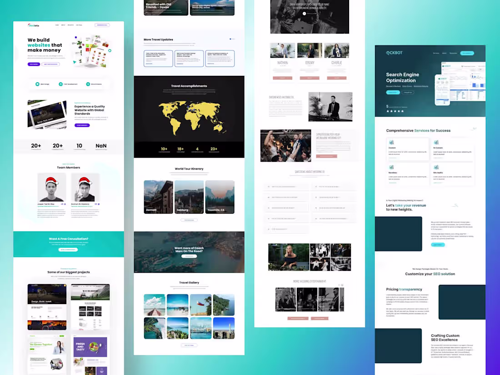Image resolution: width=500 pixels, height=375 pixels.
Task: Click the blonde woman photo in the wedding gallery
Action: point(288,257)
